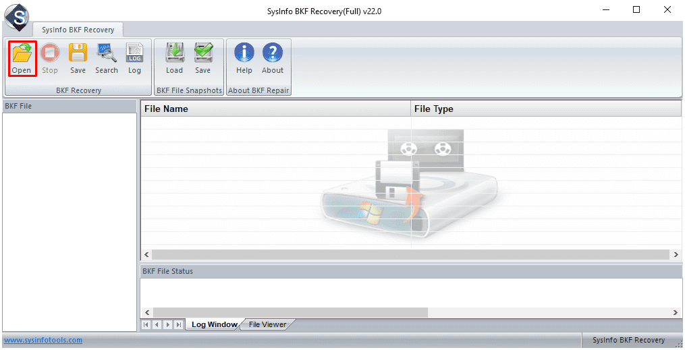The image size is (685, 350).
Task: Jump to first tab with navigation arrow
Action: tap(146, 324)
